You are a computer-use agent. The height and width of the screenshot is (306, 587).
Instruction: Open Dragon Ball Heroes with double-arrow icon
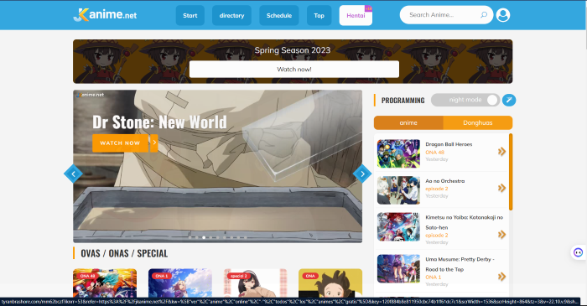click(x=501, y=152)
